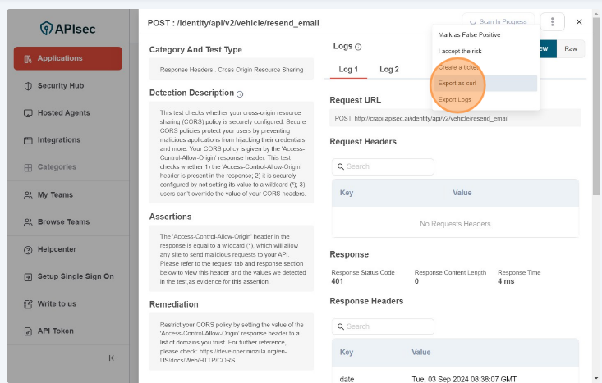Collapse the sidebar using arrow icon

(113, 358)
